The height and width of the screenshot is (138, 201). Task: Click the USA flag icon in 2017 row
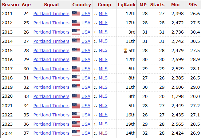click(76, 69)
